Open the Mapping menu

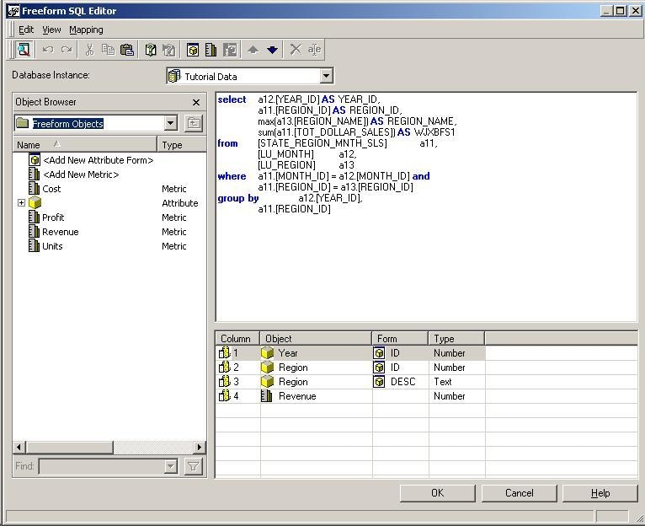pos(86,30)
